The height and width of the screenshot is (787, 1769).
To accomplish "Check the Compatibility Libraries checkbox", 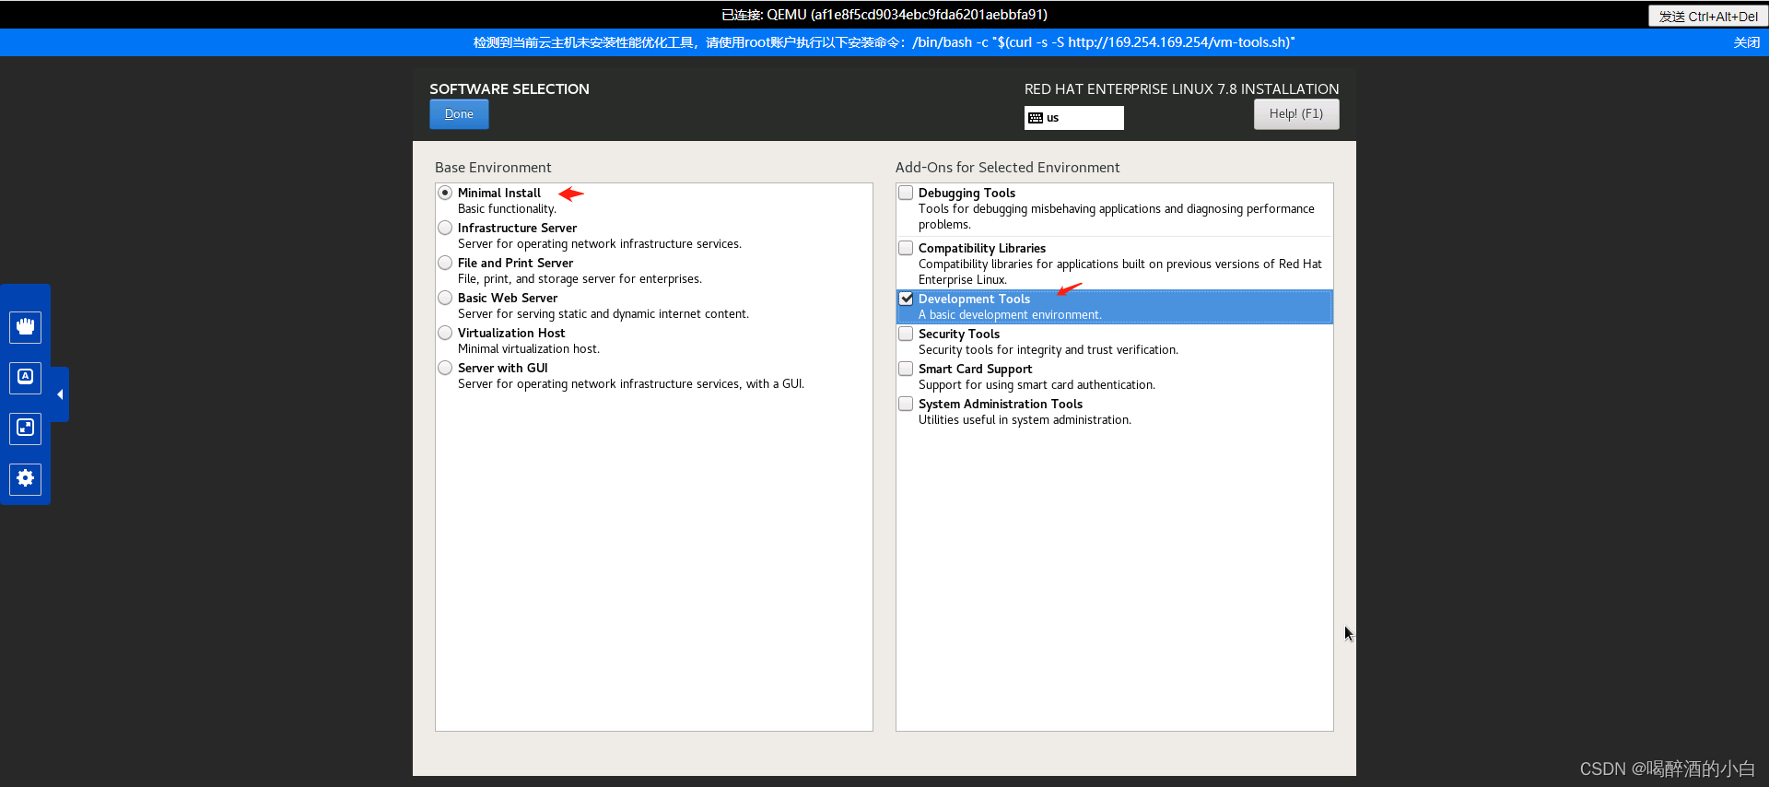I will coord(906,248).
